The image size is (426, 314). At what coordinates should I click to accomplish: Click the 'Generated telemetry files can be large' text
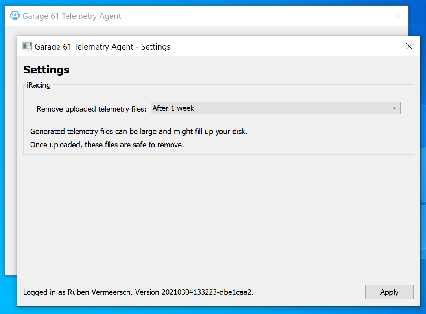[138, 132]
